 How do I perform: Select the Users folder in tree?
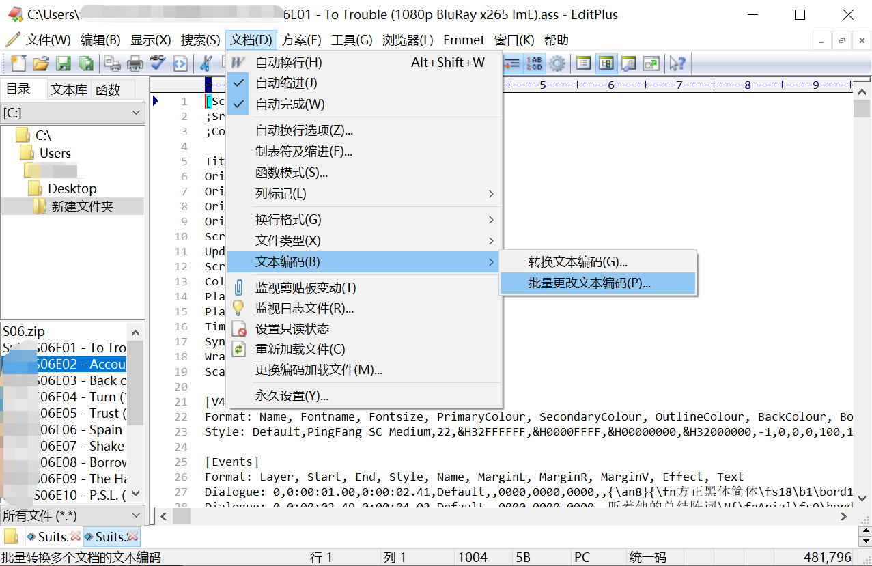(x=55, y=153)
